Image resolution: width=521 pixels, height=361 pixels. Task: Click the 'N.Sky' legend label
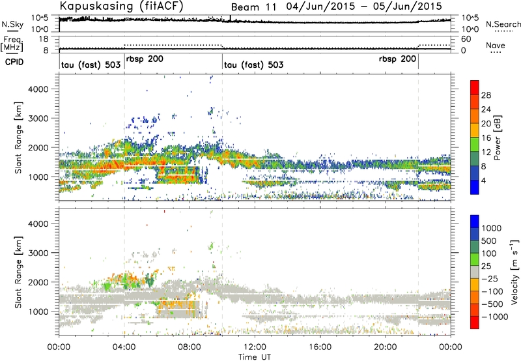tap(12, 24)
